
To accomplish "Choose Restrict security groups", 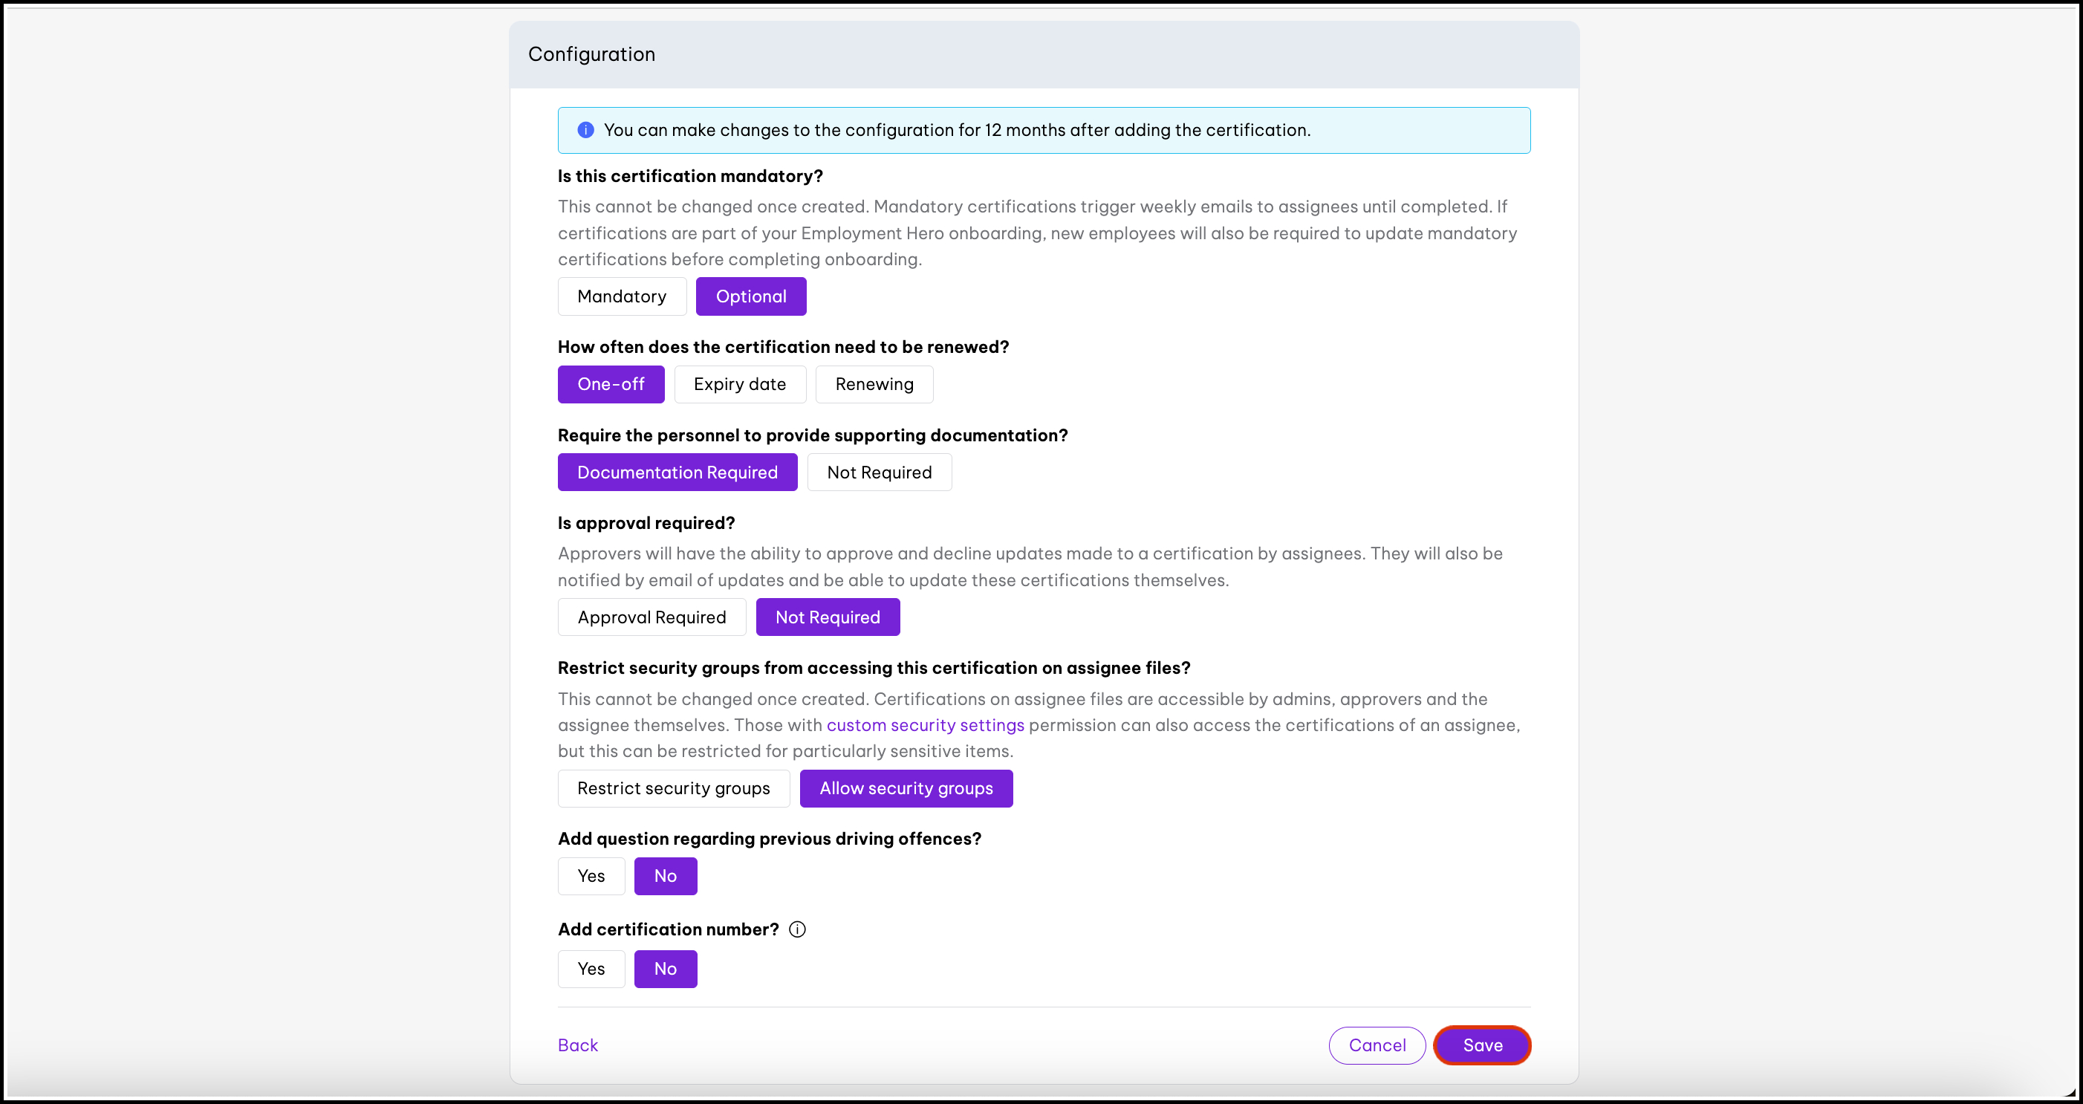I will point(673,788).
